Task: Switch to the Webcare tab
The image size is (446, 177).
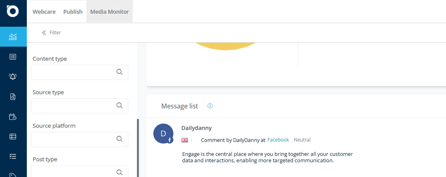Action: click(x=44, y=12)
